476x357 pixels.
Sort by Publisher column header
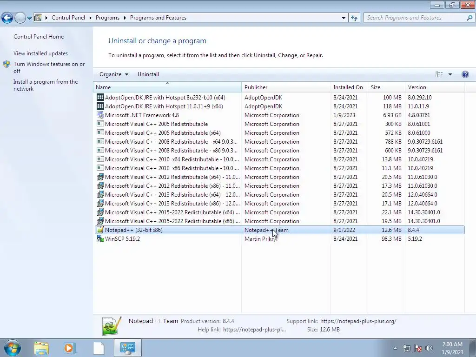[286, 87]
